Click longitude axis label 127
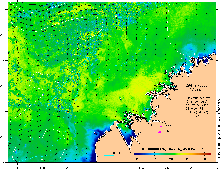 point(216,168)
